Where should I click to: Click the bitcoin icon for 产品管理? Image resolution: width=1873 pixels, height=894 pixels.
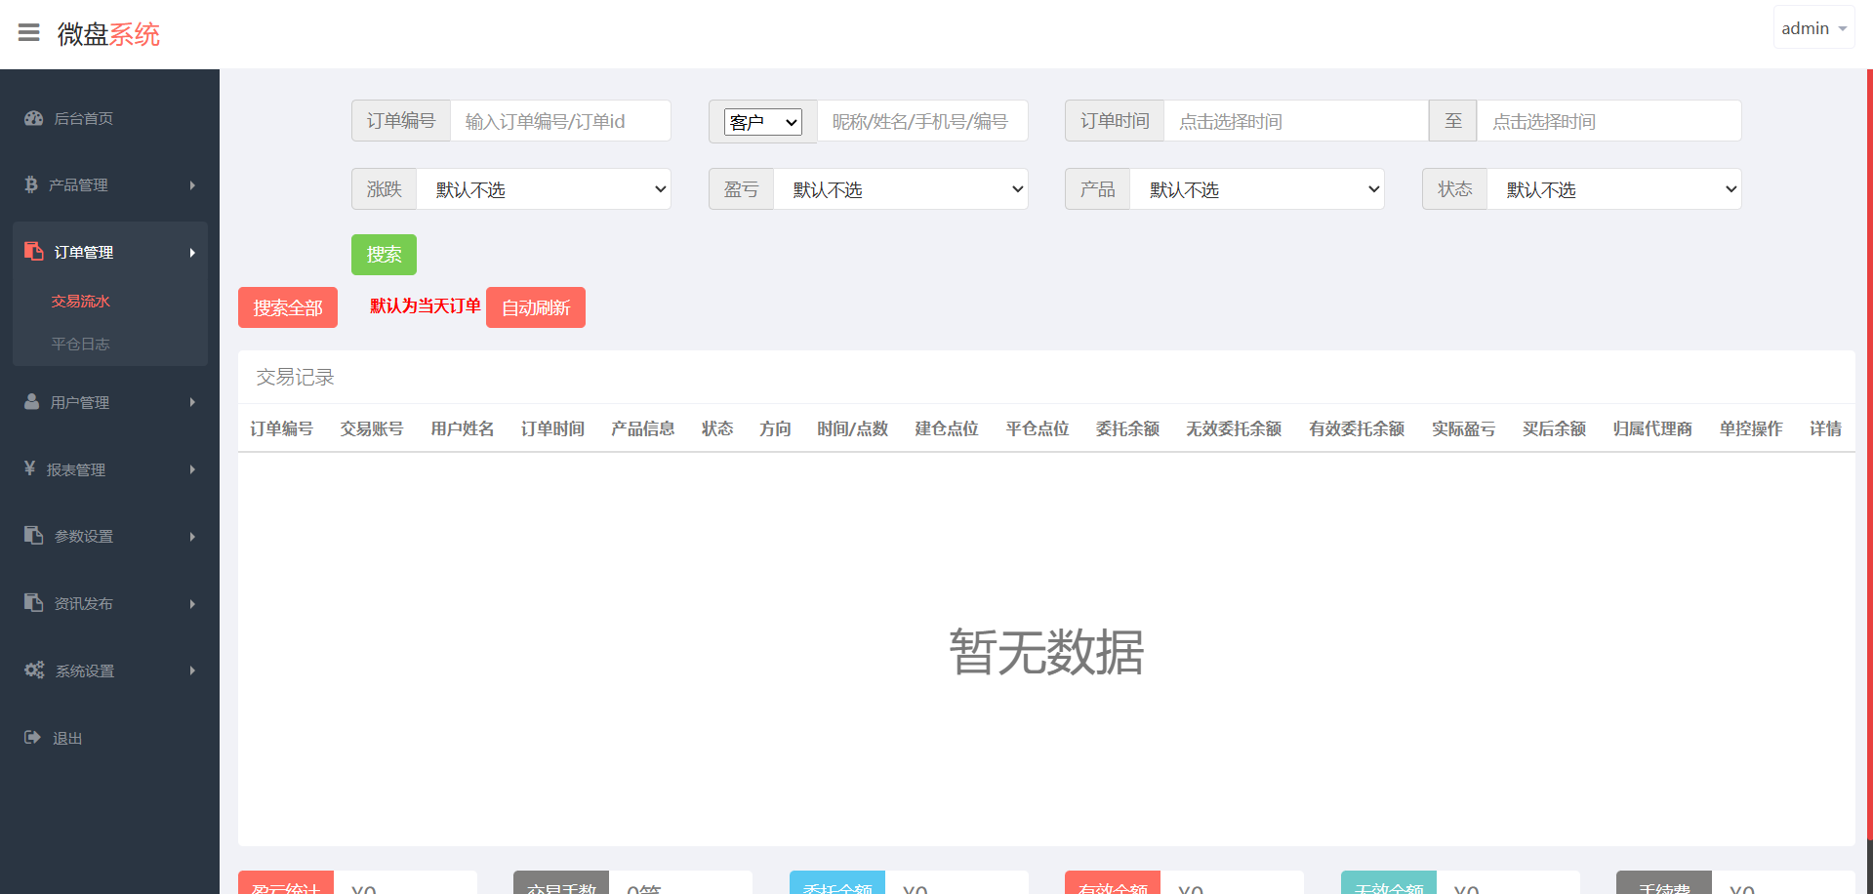[x=31, y=184]
